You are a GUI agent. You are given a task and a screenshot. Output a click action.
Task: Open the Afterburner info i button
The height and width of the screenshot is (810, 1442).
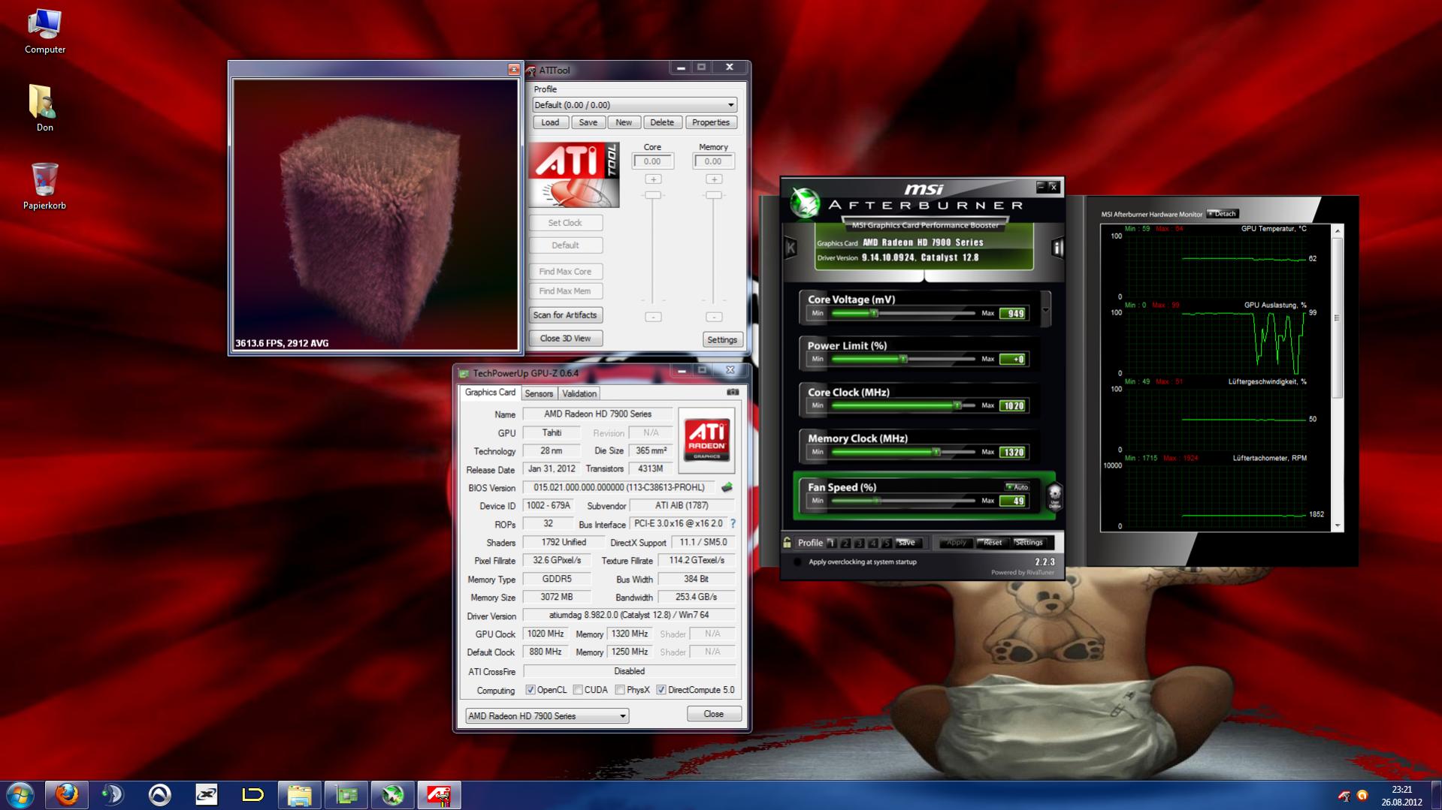[1057, 247]
